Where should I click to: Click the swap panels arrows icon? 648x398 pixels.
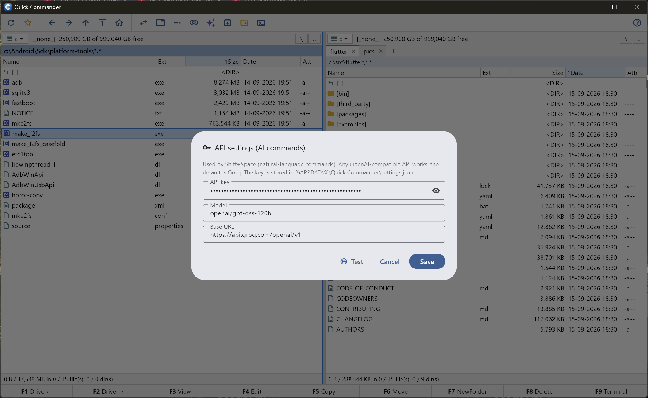click(143, 23)
